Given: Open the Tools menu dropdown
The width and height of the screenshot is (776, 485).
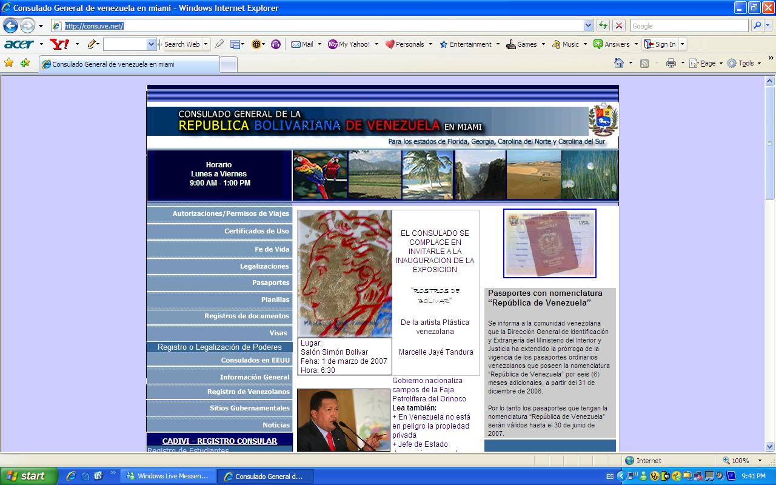Looking at the screenshot, I should click(745, 63).
